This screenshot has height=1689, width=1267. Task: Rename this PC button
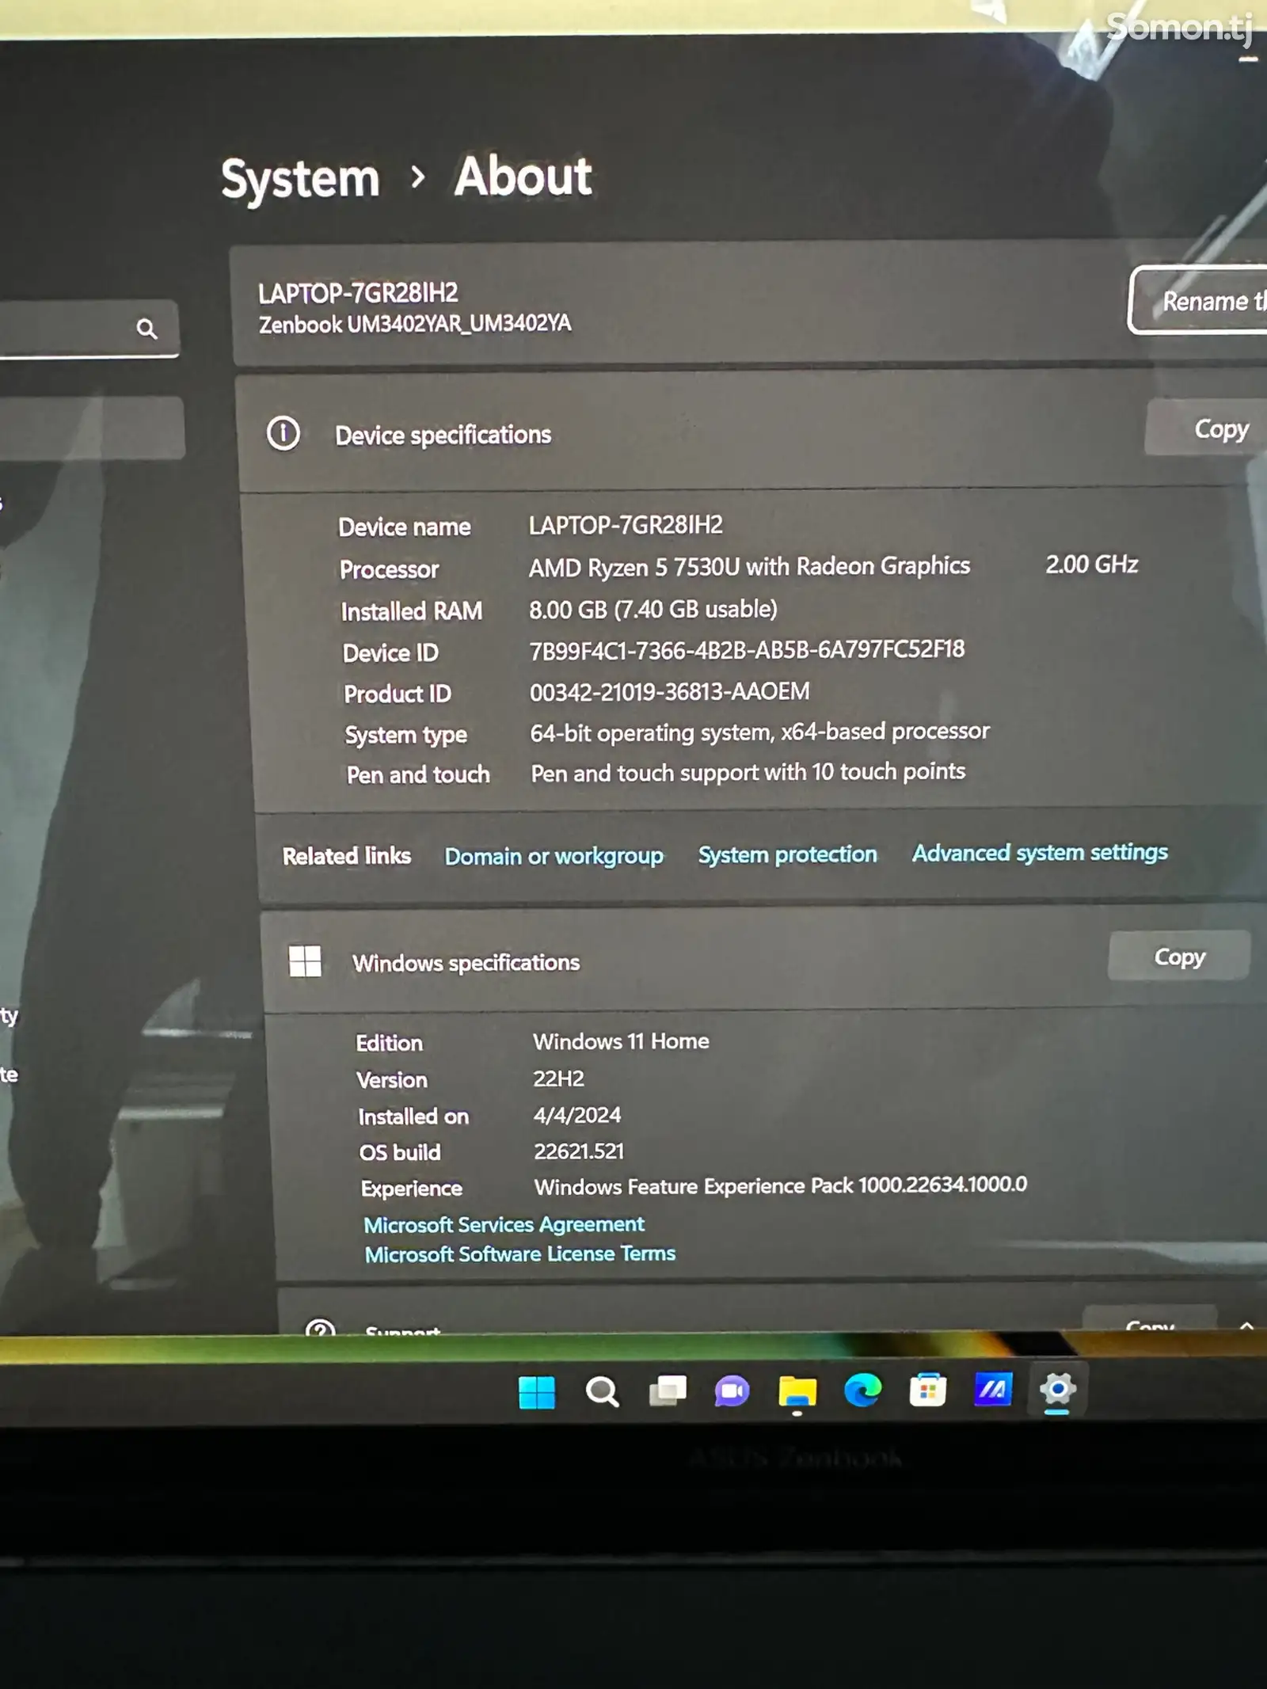pos(1199,301)
